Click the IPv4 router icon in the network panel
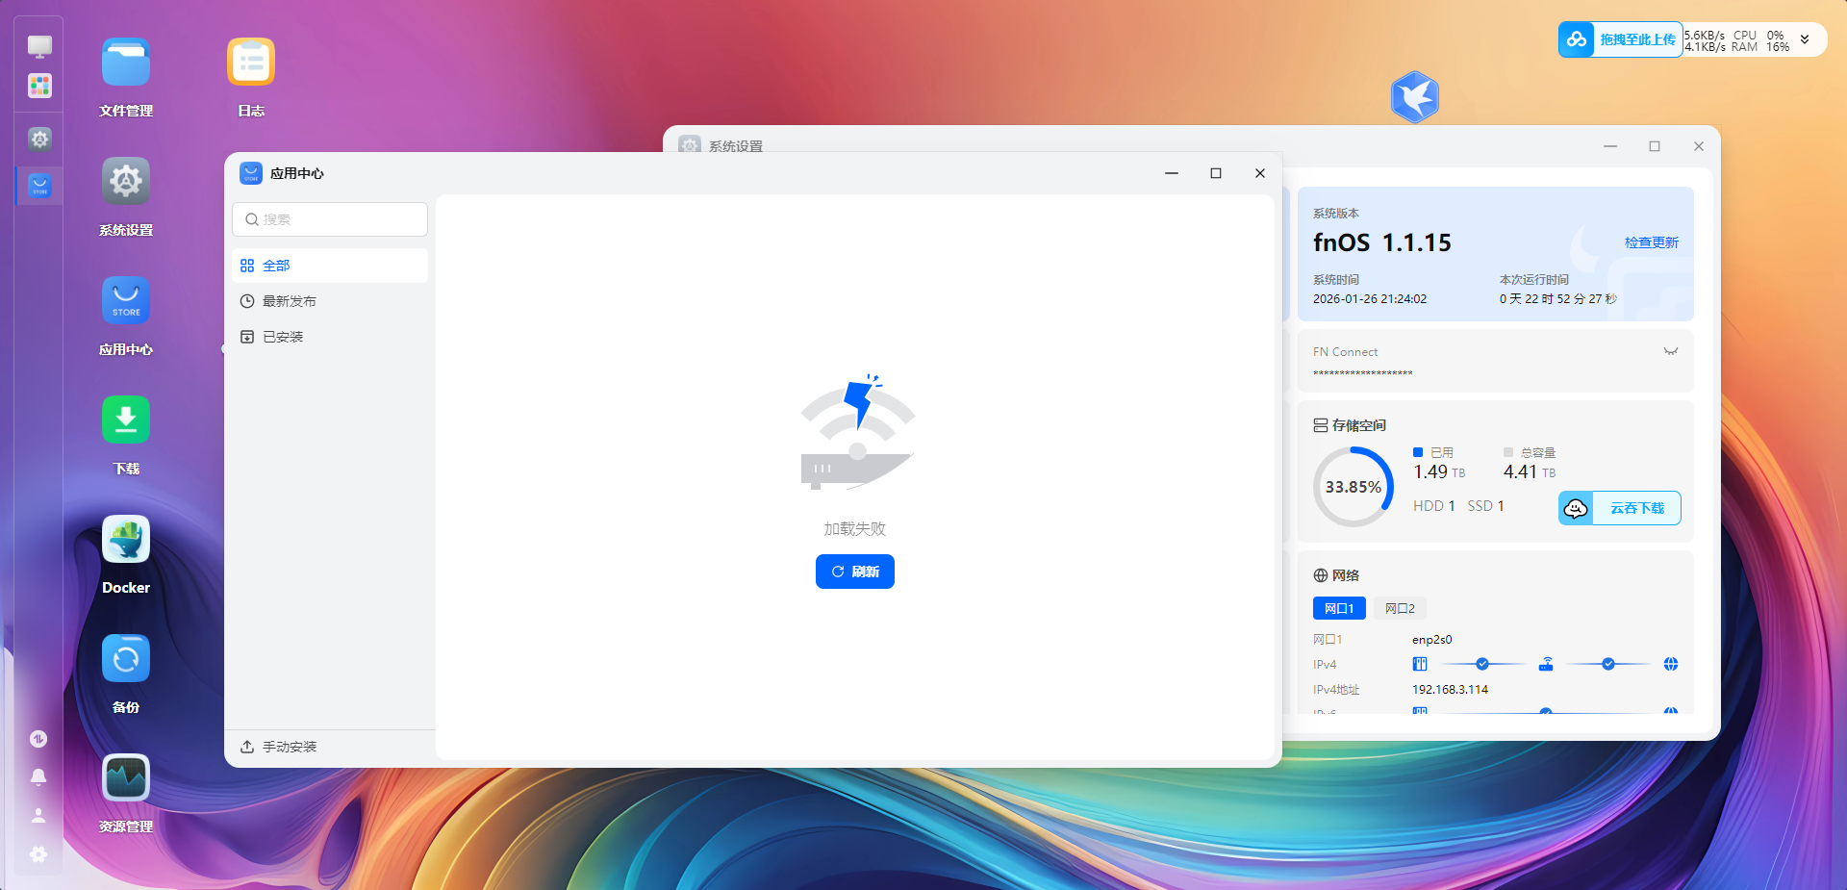1847x890 pixels. 1546,664
